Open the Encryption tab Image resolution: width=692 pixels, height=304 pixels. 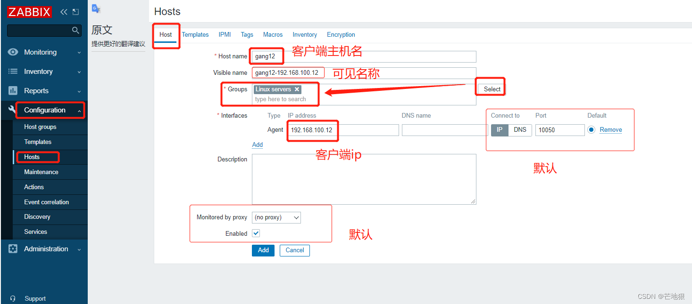coord(341,34)
